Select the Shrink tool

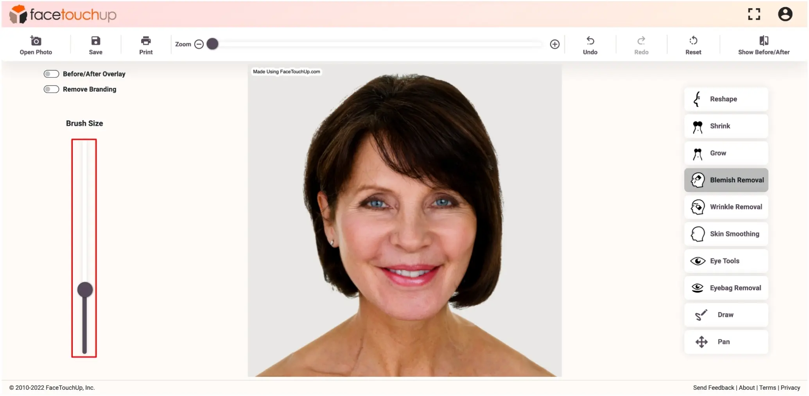(726, 126)
